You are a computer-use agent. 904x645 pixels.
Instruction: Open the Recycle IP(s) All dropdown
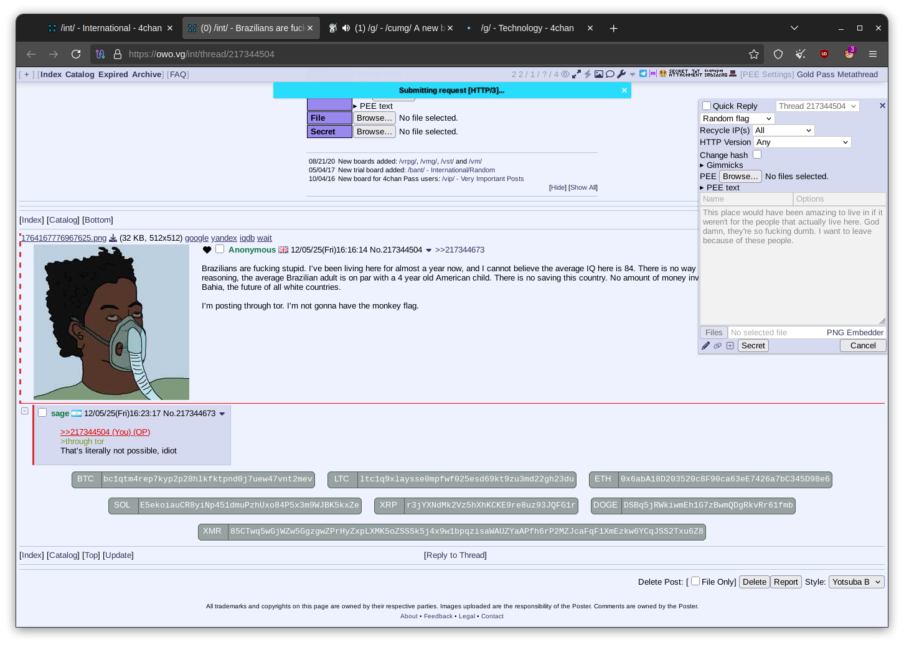tap(783, 131)
